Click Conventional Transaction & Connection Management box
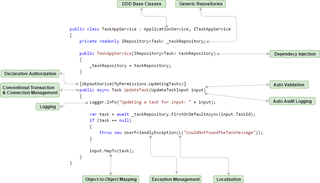Screen dimensions: 320x183 [29, 90]
